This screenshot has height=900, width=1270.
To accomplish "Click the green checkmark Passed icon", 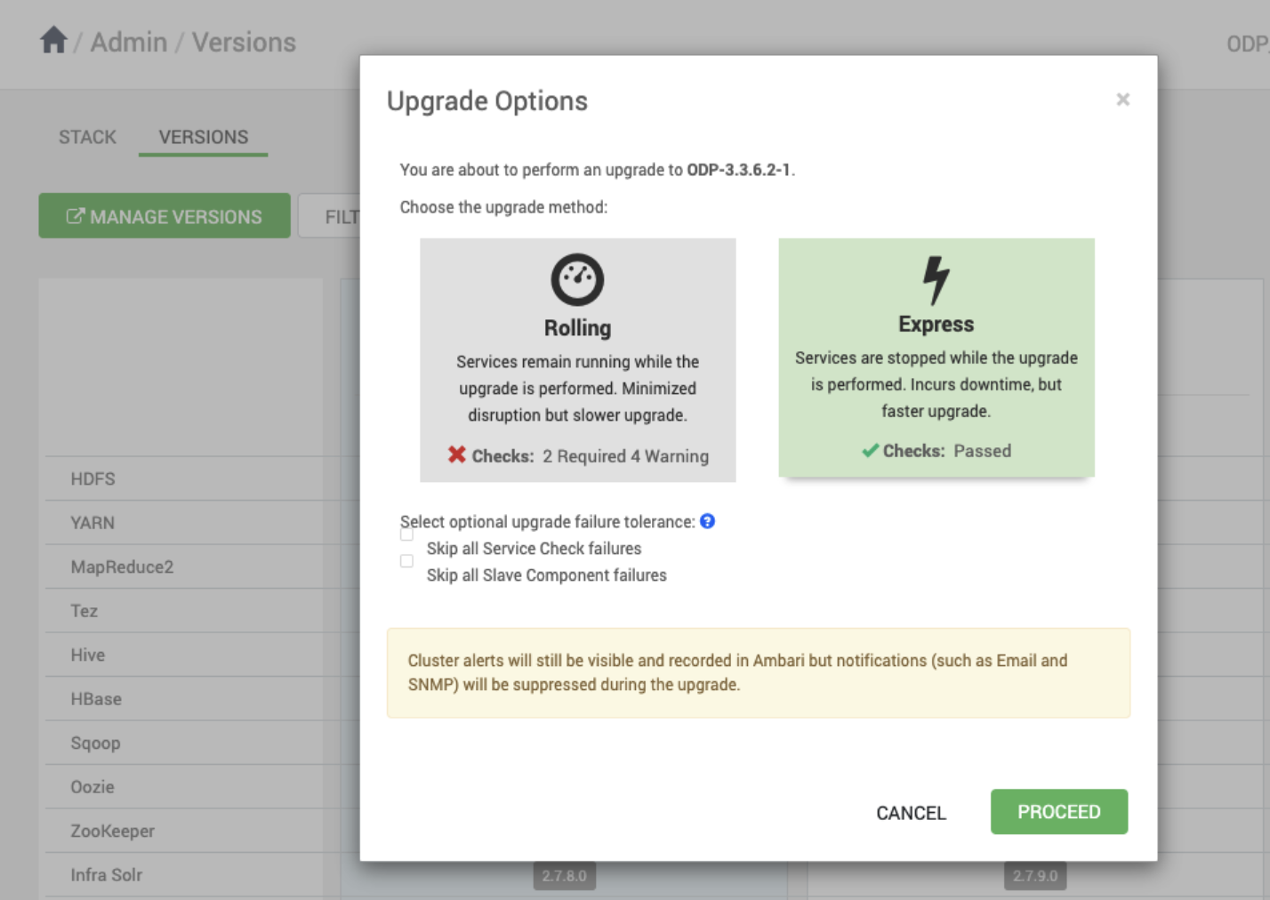I will click(870, 450).
